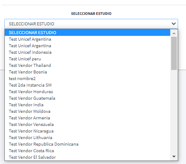186x164 pixels.
Task: Click the list scrollbar up arrow
Action: click(x=174, y=33)
